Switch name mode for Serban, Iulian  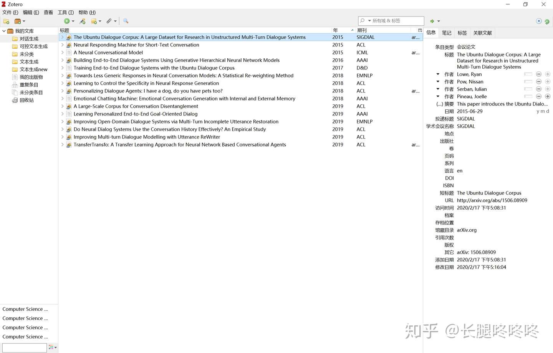(528, 89)
